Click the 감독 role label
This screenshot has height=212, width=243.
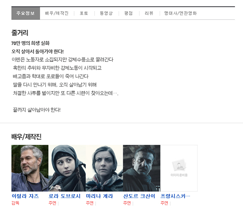[x=15, y=203]
